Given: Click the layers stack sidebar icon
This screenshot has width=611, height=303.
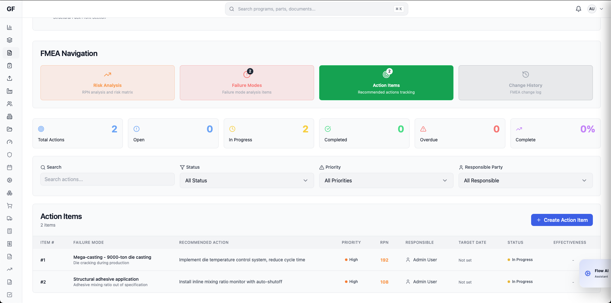Looking at the screenshot, I should (x=10, y=40).
